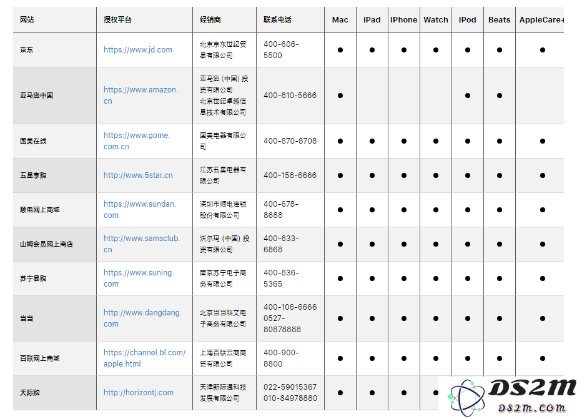Click the Watch dot in 顺电网上商城 row

[x=436, y=210]
